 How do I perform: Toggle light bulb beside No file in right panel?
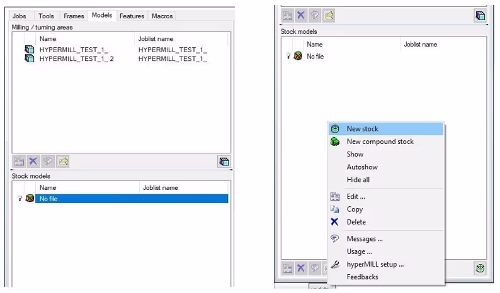(288, 56)
